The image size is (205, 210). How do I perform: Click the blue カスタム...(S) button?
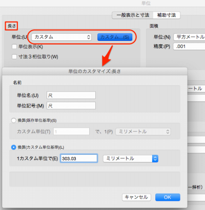tap(115, 37)
